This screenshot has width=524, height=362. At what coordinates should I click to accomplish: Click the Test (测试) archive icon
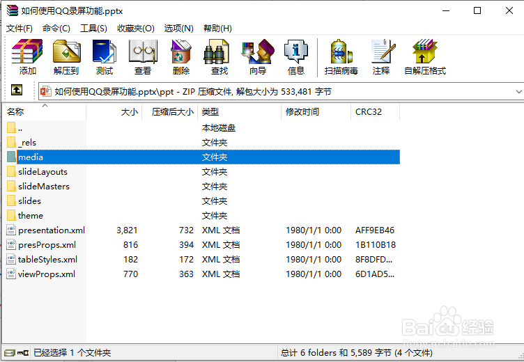(x=105, y=52)
